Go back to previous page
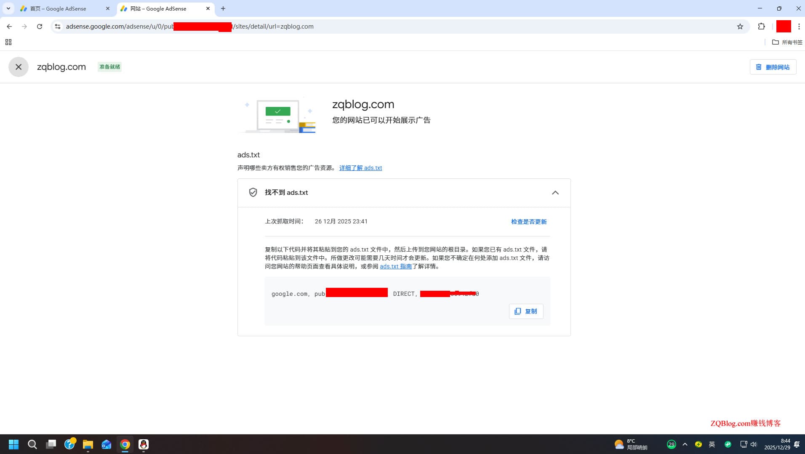The height and width of the screenshot is (454, 805). pos(9,27)
